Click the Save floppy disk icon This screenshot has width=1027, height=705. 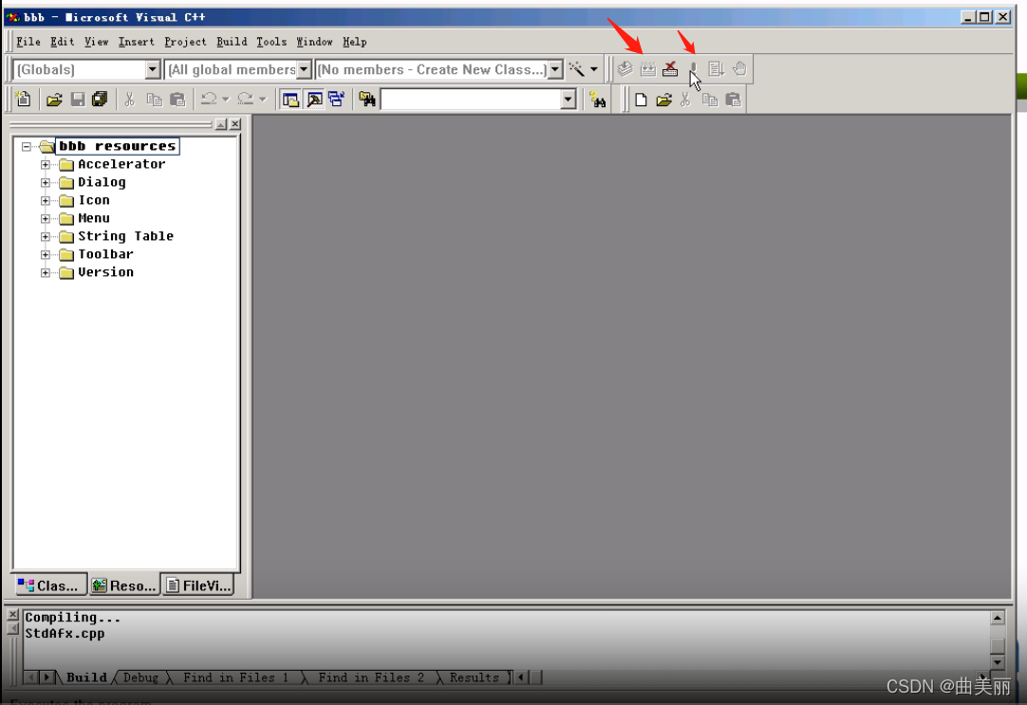(x=77, y=100)
